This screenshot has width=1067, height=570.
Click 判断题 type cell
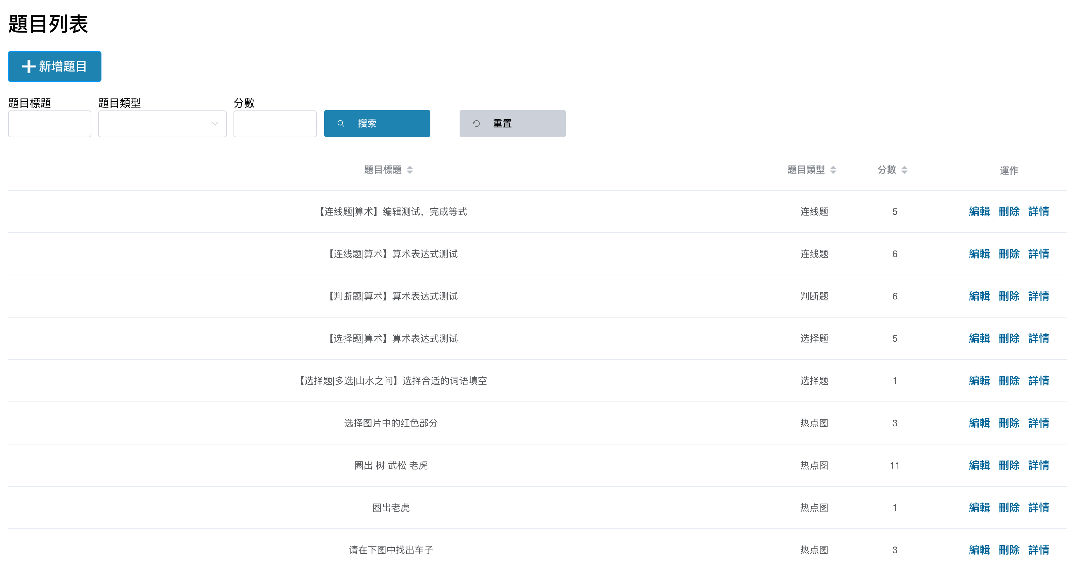click(x=814, y=296)
